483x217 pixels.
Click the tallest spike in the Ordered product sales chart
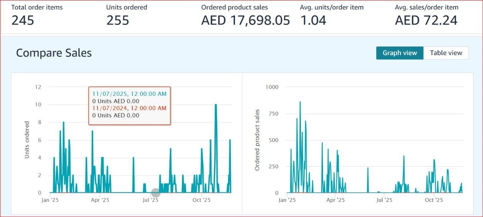[x=300, y=102]
